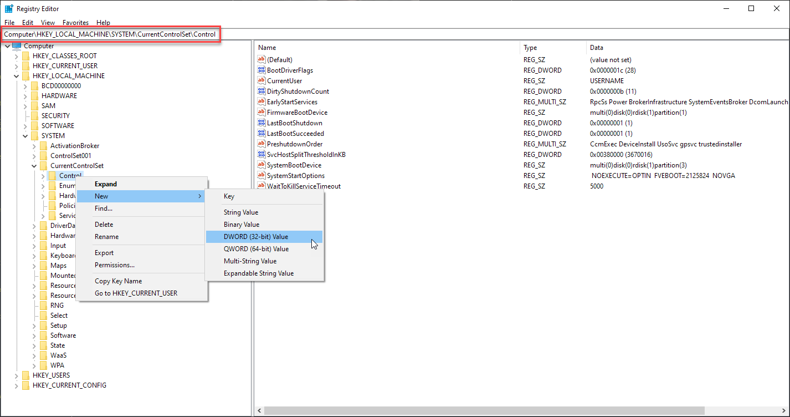Image resolution: width=790 pixels, height=417 pixels.
Task: Choose Go to HKEY_CURRENT_USER entry
Action: 142,293
